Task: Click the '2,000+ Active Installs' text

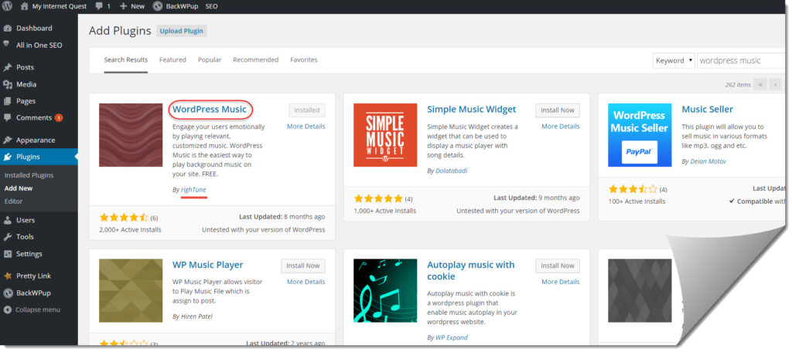Action: [130, 229]
